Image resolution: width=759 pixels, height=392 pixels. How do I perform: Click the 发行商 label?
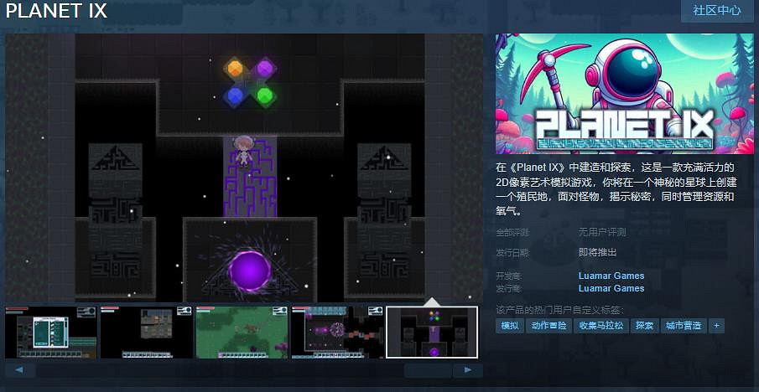coord(508,289)
